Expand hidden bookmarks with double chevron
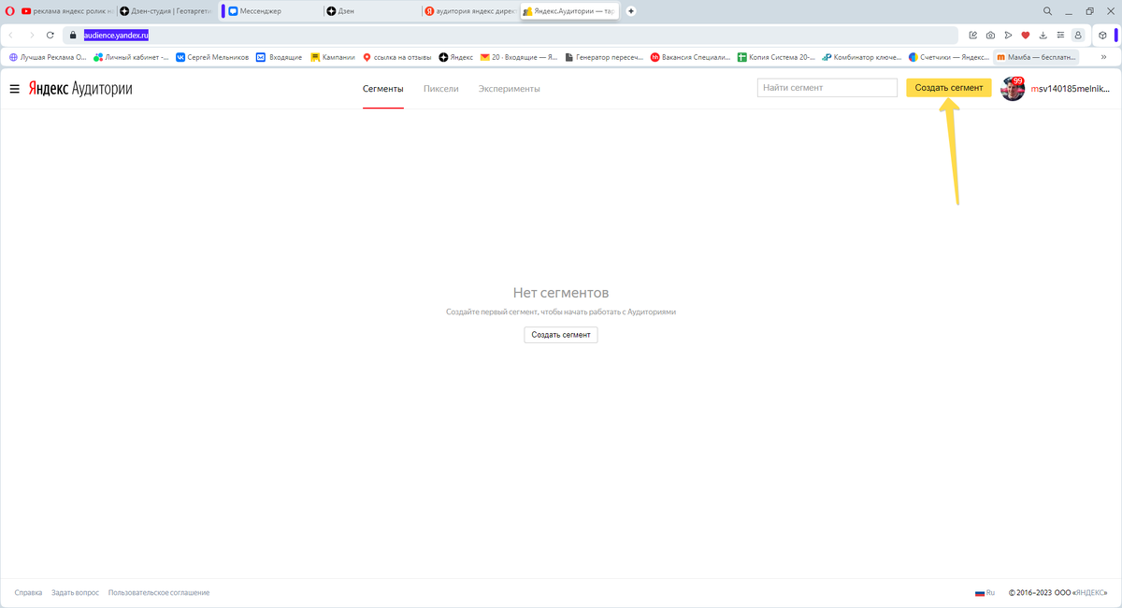The width and height of the screenshot is (1122, 608). [x=1104, y=57]
